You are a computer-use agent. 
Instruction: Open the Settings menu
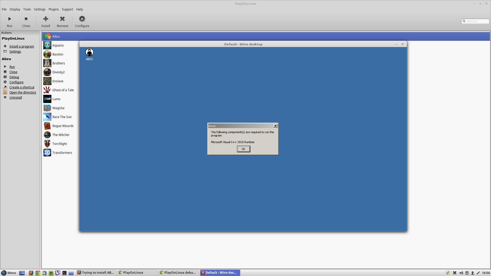[x=40, y=9]
